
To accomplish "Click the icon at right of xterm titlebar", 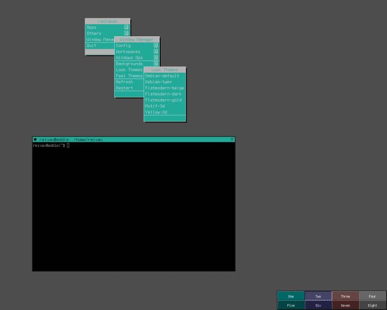I will [x=232, y=138].
